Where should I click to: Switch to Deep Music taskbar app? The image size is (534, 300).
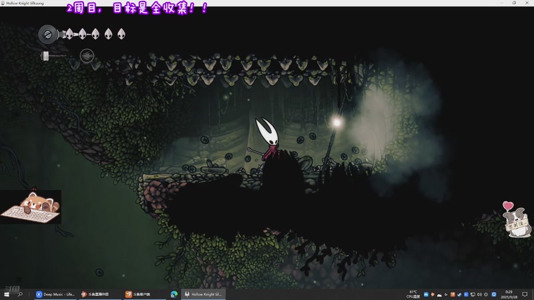click(x=55, y=294)
